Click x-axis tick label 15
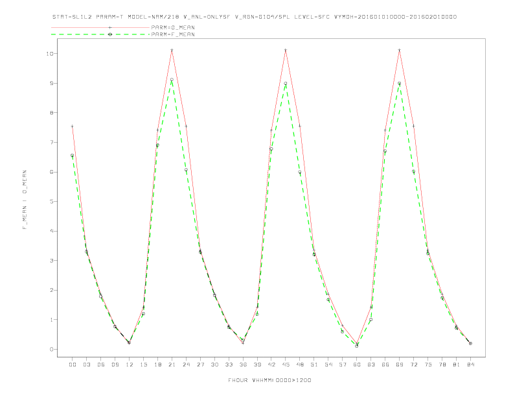The height and width of the screenshot is (397, 513). point(143,365)
